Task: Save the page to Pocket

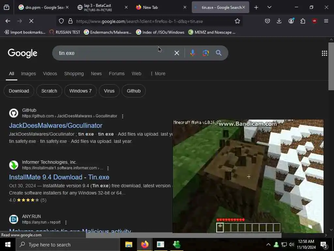Action: tap(267, 21)
